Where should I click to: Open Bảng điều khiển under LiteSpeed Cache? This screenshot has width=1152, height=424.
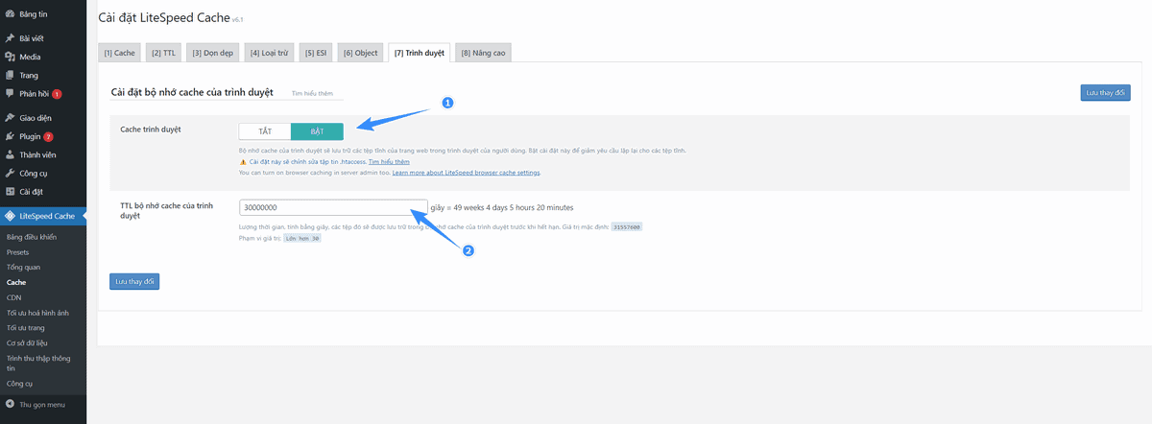coord(32,236)
